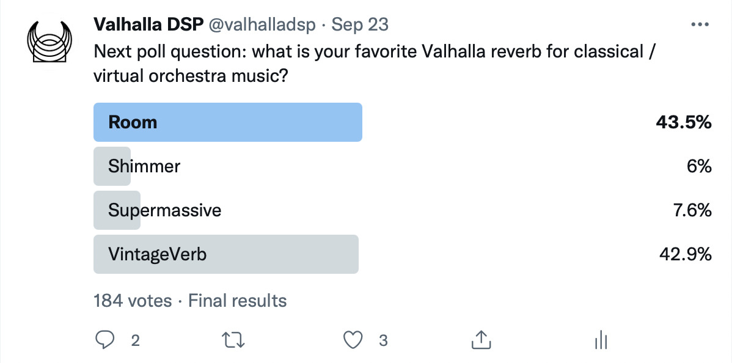The width and height of the screenshot is (732, 363).
Task: Open the retweet dropdown options
Action: pos(233,340)
